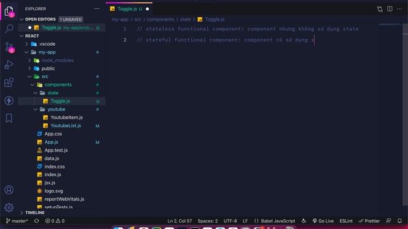Collapse the REACT folder section
The width and height of the screenshot is (408, 229).
[x=22, y=36]
